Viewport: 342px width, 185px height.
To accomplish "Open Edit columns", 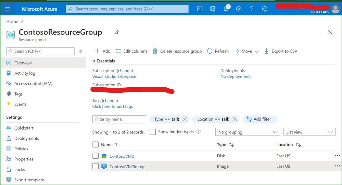I will pos(131,51).
